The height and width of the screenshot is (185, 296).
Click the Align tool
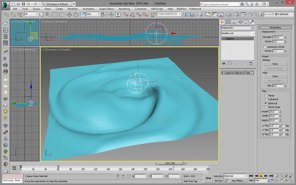pyautogui.click(x=192, y=14)
